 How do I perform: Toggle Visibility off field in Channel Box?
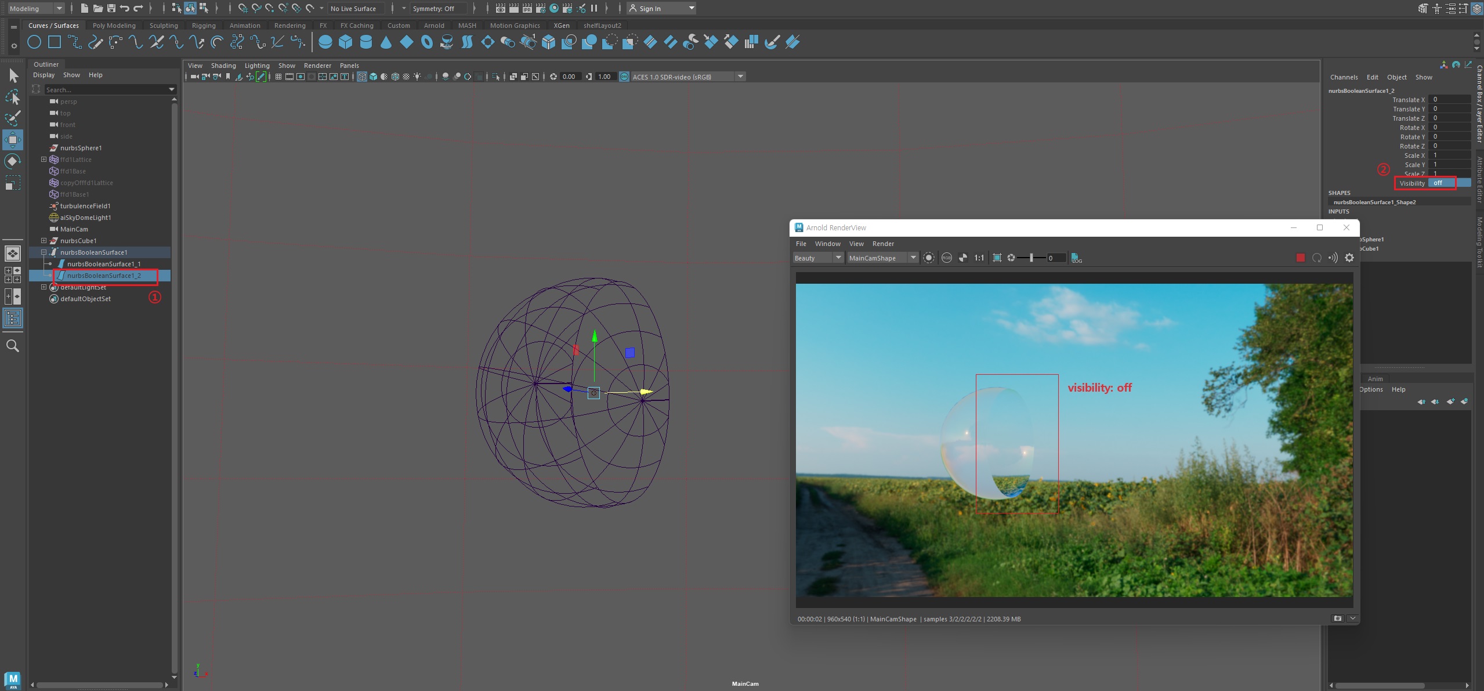(1440, 183)
